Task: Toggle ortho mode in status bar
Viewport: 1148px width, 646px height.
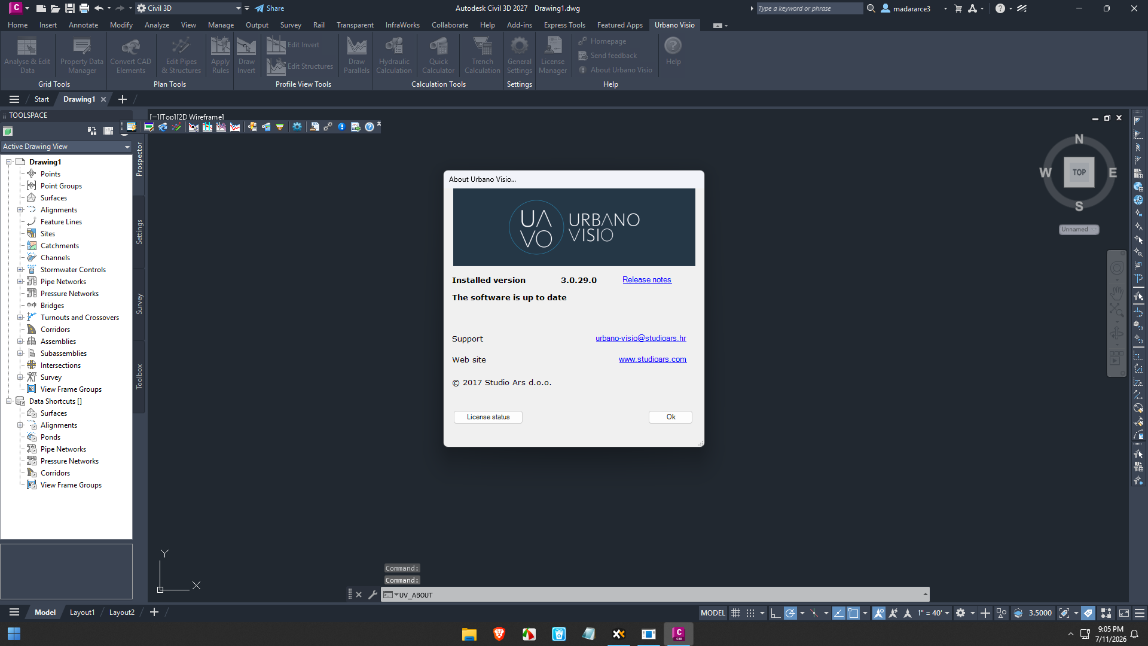Action: point(775,613)
